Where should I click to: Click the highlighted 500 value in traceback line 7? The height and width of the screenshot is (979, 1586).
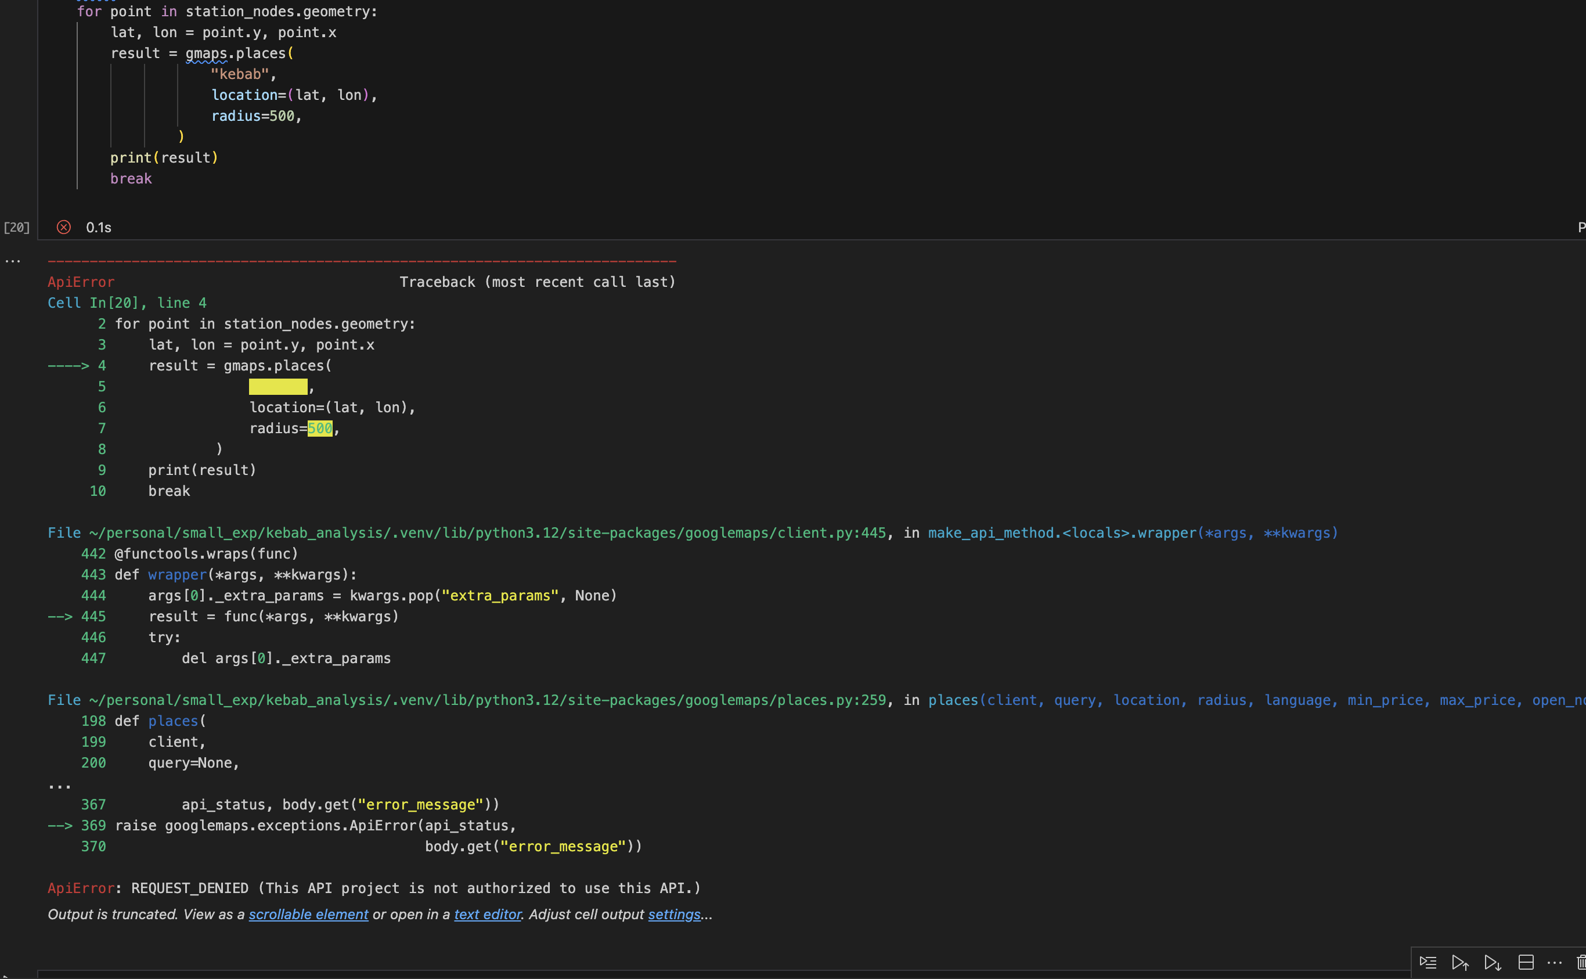[x=320, y=429]
